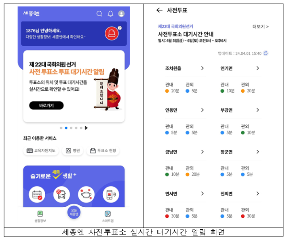This screenshot has height=238, width=287.
Task: Switch to 생활정보 tab
Action: click(40, 217)
